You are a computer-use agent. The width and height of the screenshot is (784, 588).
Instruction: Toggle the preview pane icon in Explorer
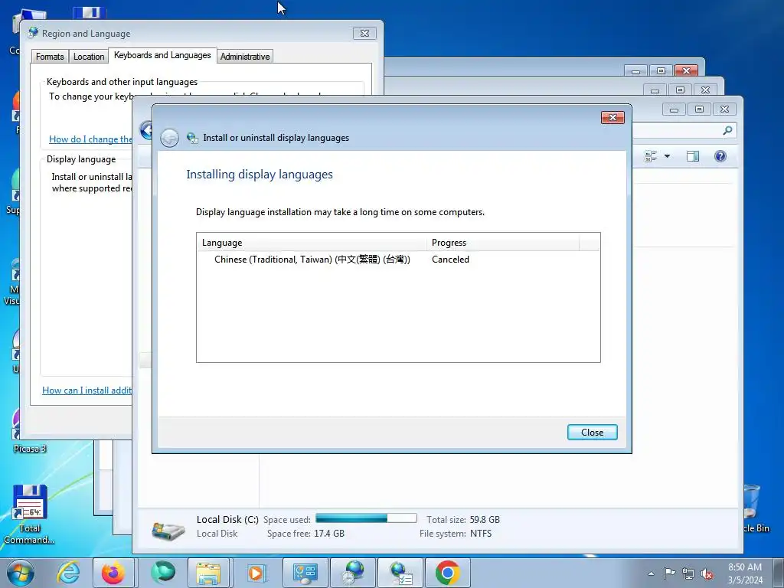click(692, 156)
